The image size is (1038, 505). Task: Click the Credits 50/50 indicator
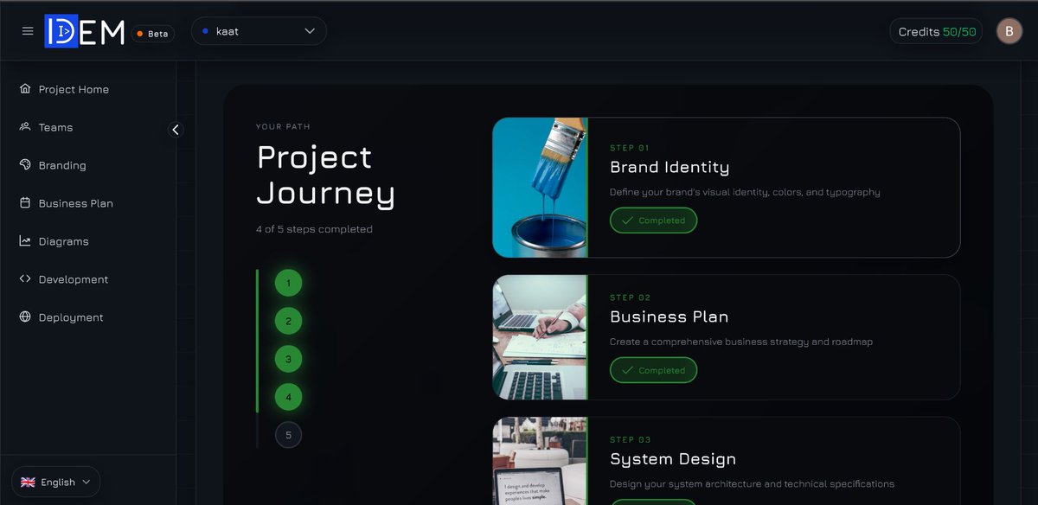[937, 32]
